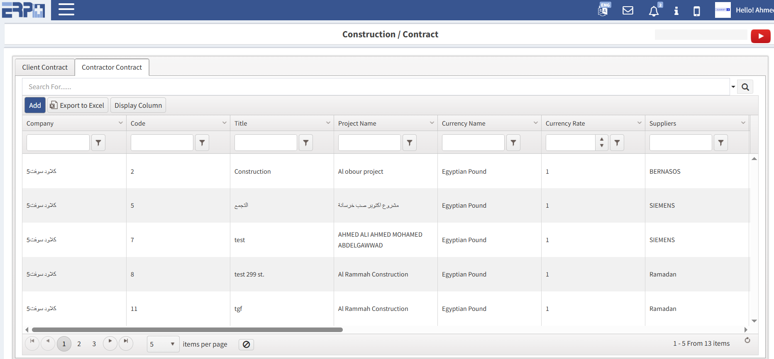This screenshot has height=359, width=774.
Task: Open the hamburger navigation menu
Action: 66,10
